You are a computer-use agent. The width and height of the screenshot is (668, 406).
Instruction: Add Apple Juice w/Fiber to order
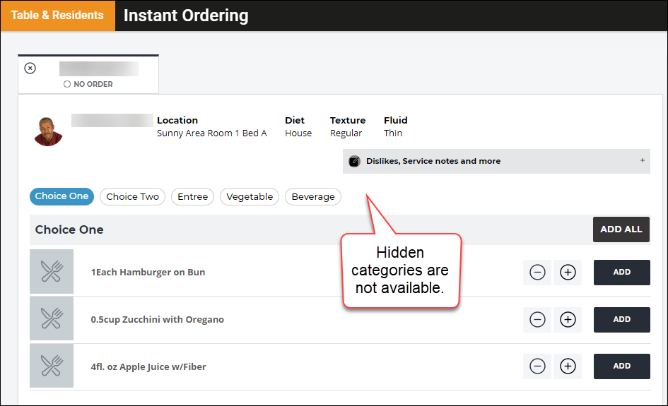pos(622,366)
